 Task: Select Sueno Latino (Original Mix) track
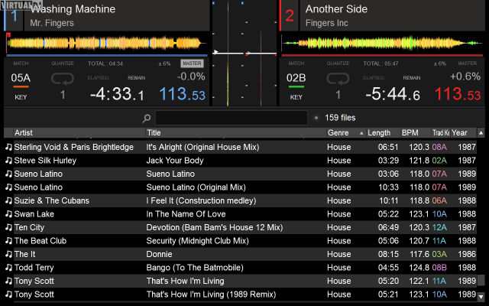[x=196, y=187]
